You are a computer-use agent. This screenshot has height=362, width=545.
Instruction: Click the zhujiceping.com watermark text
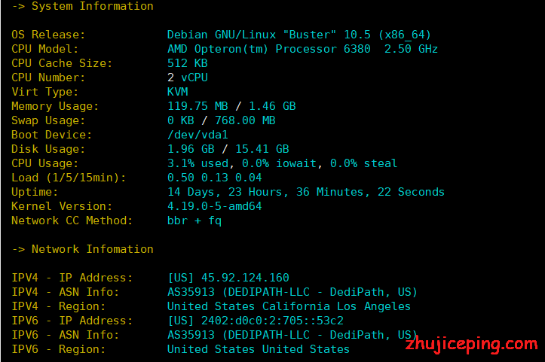pos(472,344)
